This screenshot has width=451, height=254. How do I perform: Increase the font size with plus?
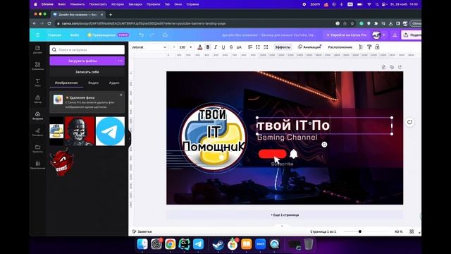(x=191, y=47)
